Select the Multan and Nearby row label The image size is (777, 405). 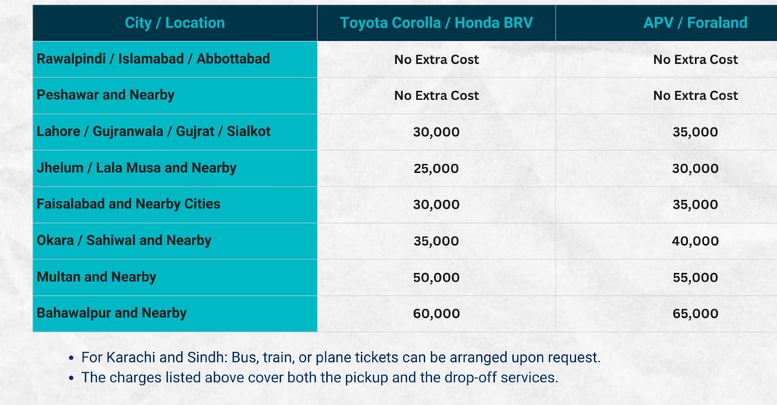coord(96,278)
